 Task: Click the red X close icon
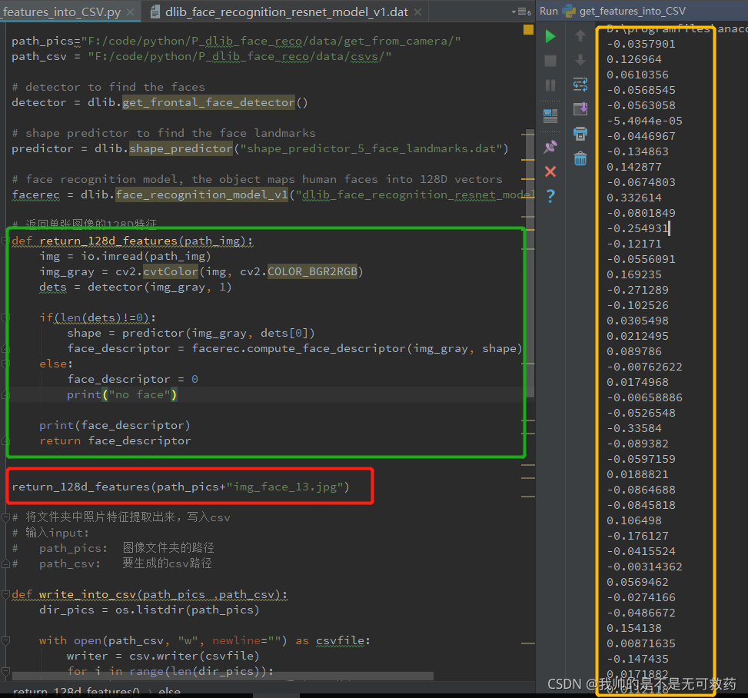click(x=550, y=171)
